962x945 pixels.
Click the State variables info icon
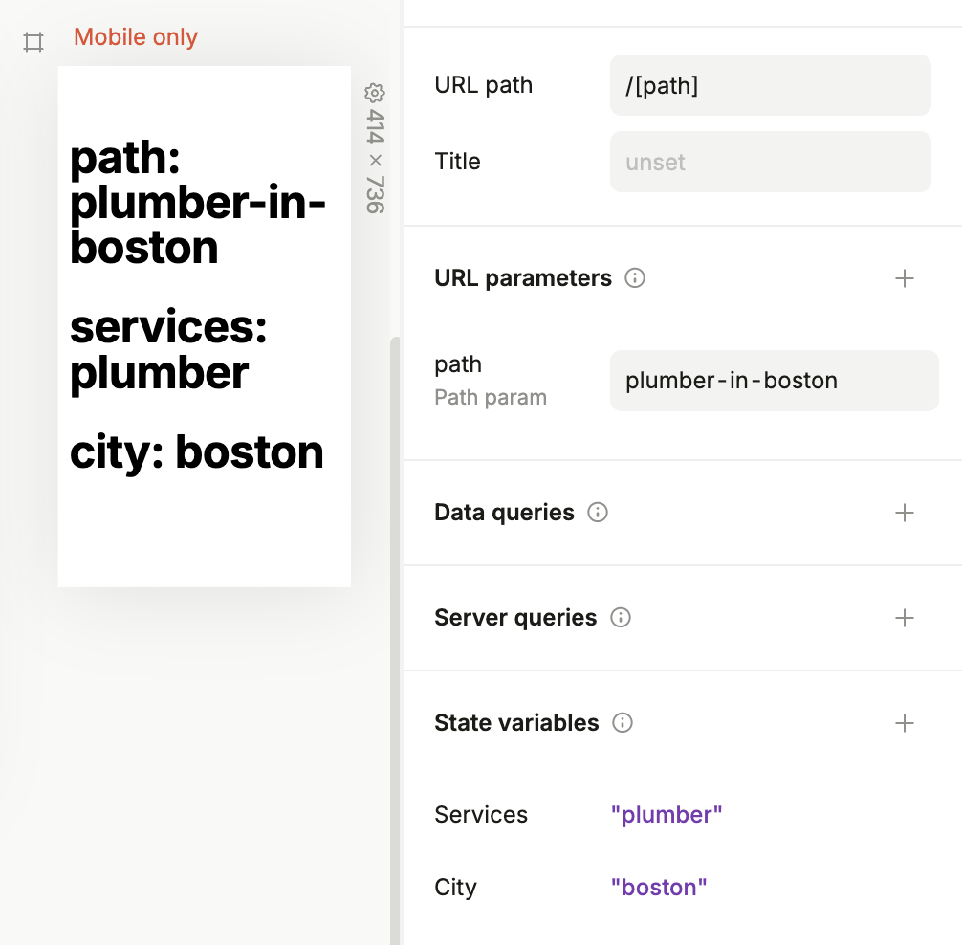pyautogui.click(x=623, y=723)
